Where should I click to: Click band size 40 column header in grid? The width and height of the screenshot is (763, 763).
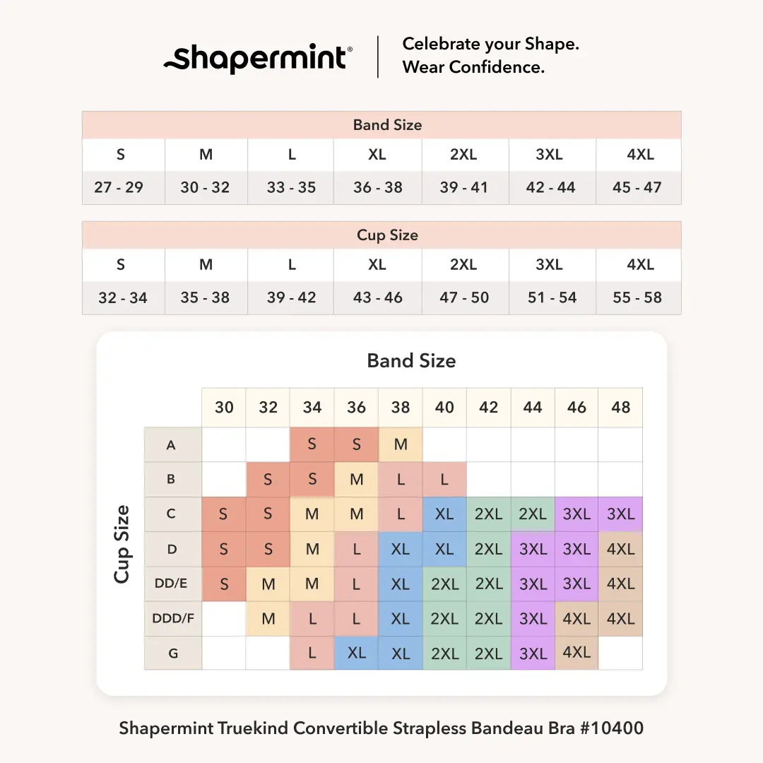[444, 408]
